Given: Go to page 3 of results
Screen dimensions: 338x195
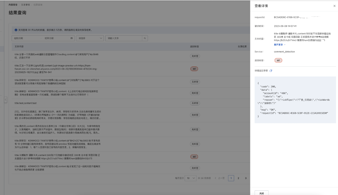Looking at the screenshot, I should (x=245, y=178).
